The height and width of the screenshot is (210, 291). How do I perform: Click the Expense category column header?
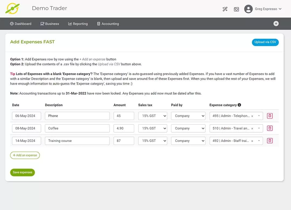coord(223,105)
